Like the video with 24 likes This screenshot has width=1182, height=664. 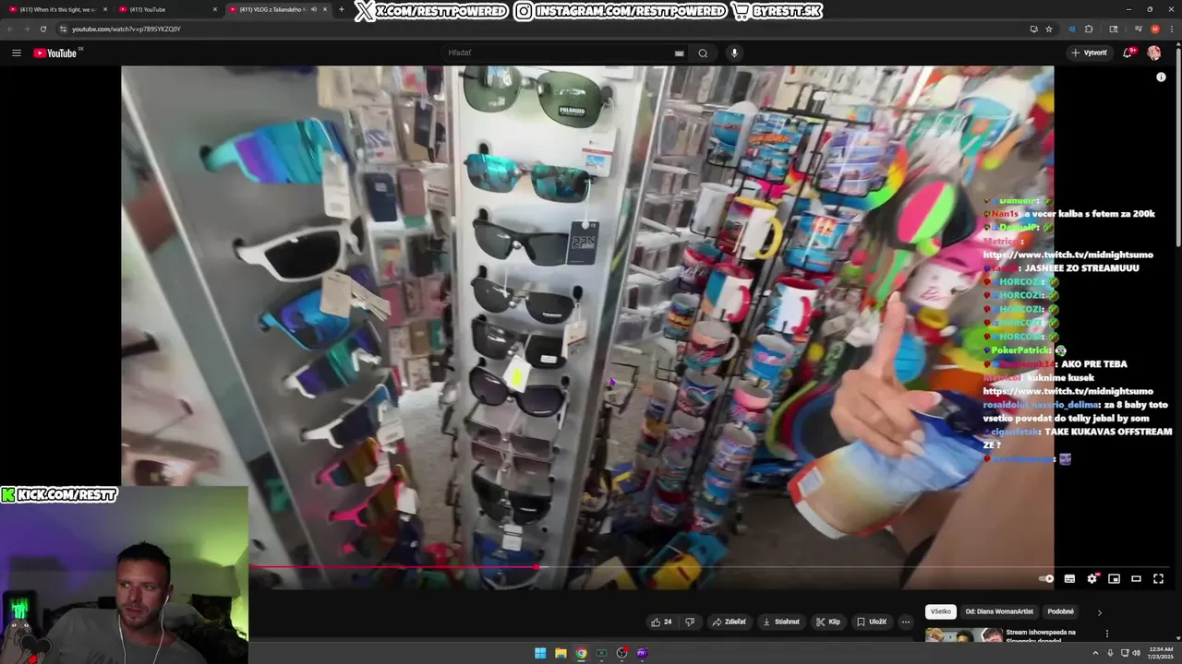point(661,622)
